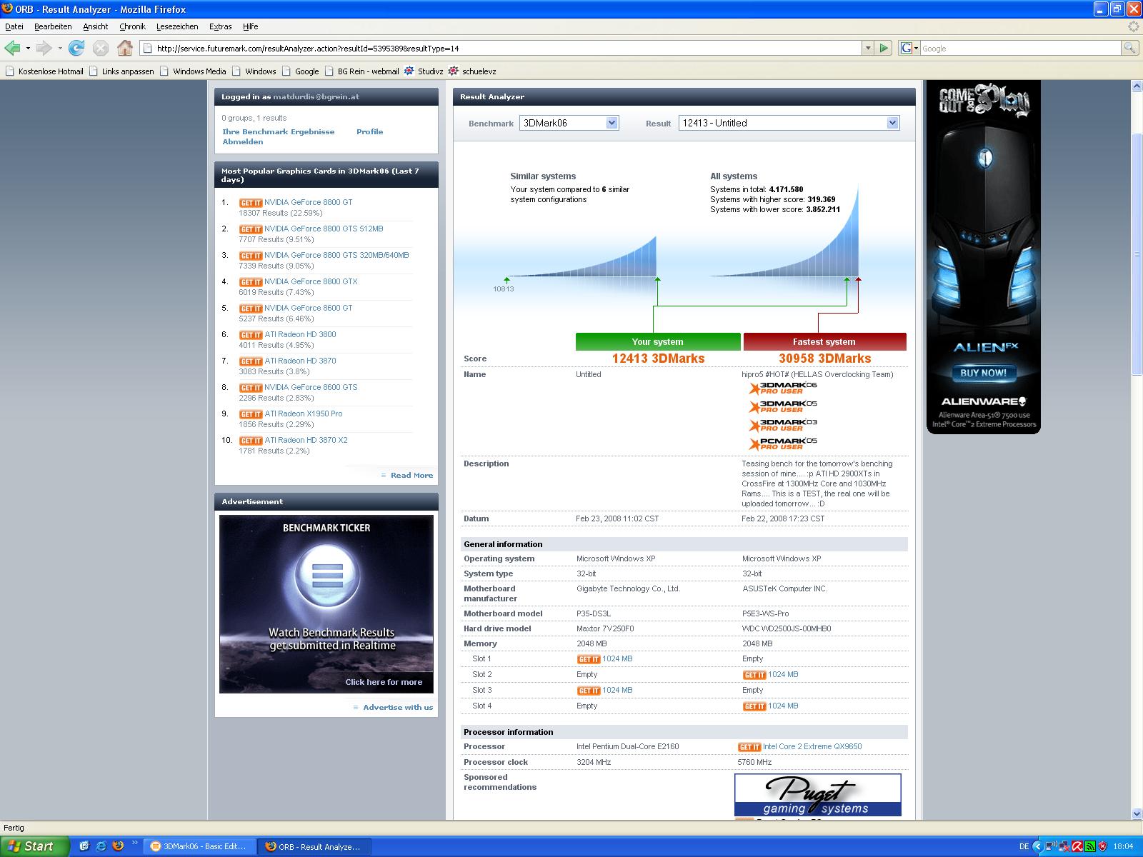Click the Windows Start button
Image resolution: width=1143 pixels, height=857 pixels.
[34, 846]
